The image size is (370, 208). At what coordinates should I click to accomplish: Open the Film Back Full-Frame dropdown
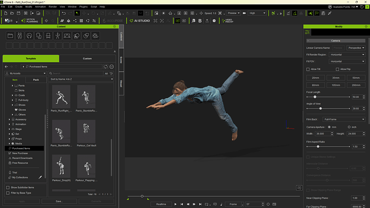(x=344, y=120)
